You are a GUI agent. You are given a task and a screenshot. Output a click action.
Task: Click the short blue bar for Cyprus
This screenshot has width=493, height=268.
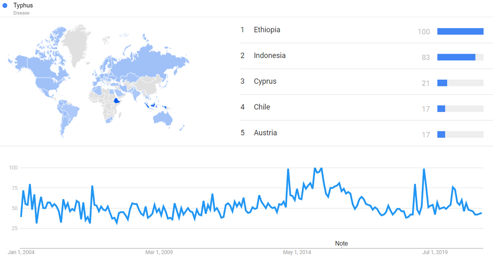click(442, 83)
